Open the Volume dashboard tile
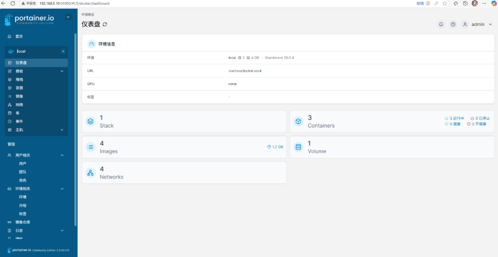 (392, 147)
